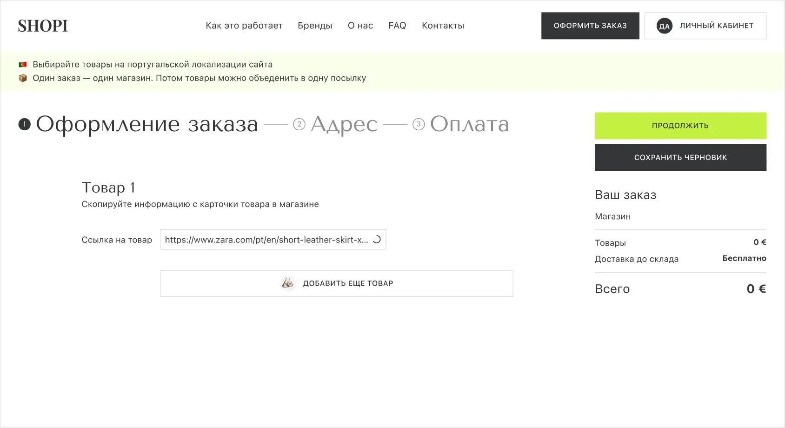Click the ДА avatar icon
Image resolution: width=785 pixels, height=428 pixels.
[x=664, y=26]
